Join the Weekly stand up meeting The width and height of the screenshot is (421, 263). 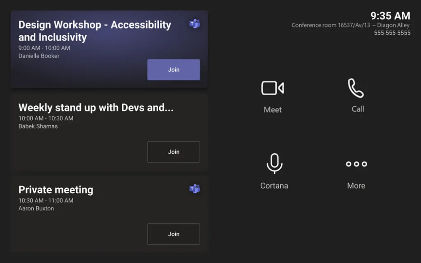point(173,152)
